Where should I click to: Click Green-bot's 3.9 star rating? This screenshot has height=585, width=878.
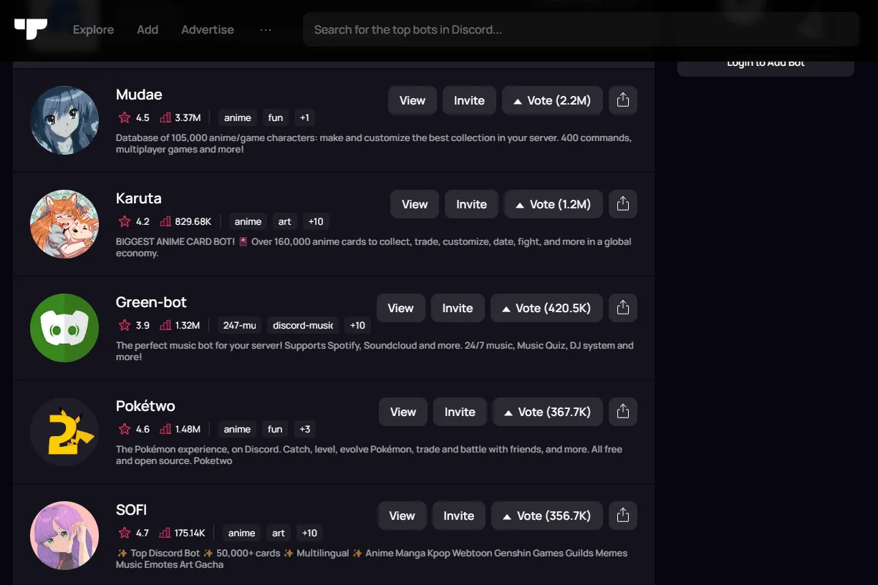pyautogui.click(x=134, y=325)
